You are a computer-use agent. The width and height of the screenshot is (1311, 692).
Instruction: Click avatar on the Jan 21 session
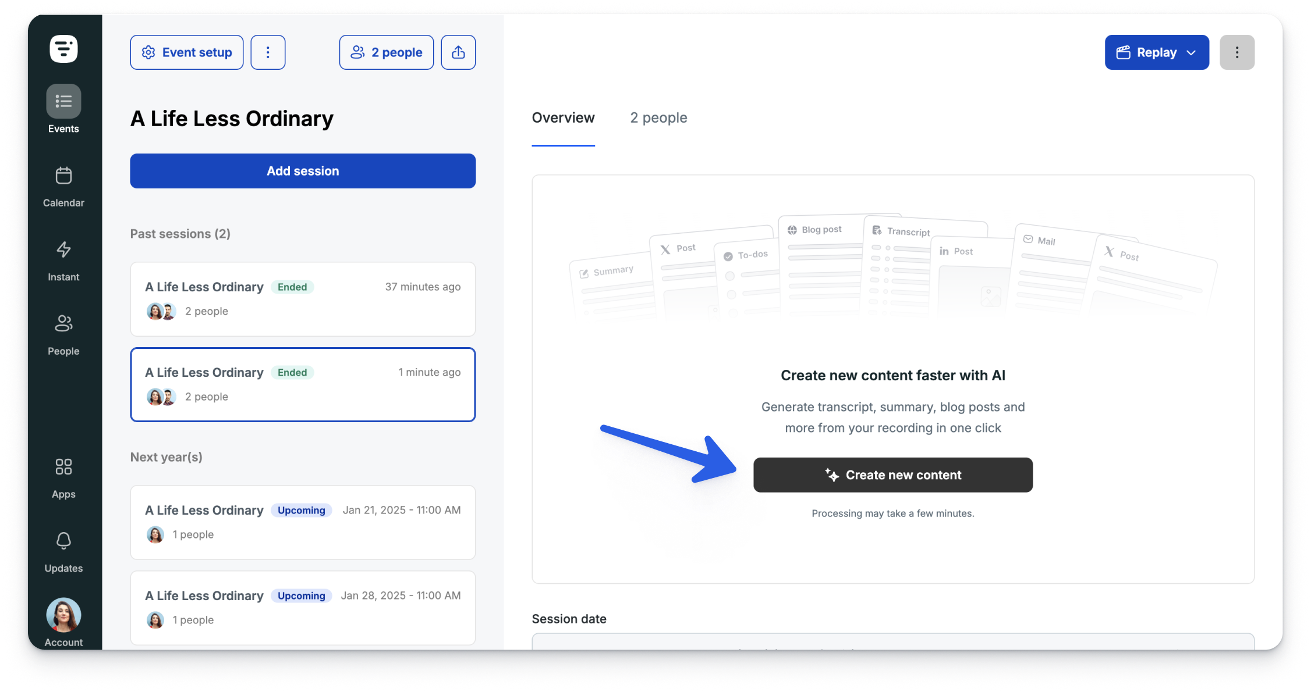tap(155, 535)
